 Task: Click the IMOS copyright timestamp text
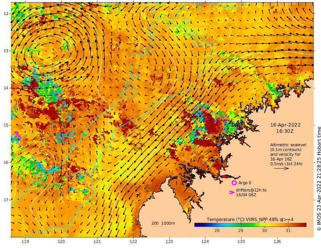319,179
